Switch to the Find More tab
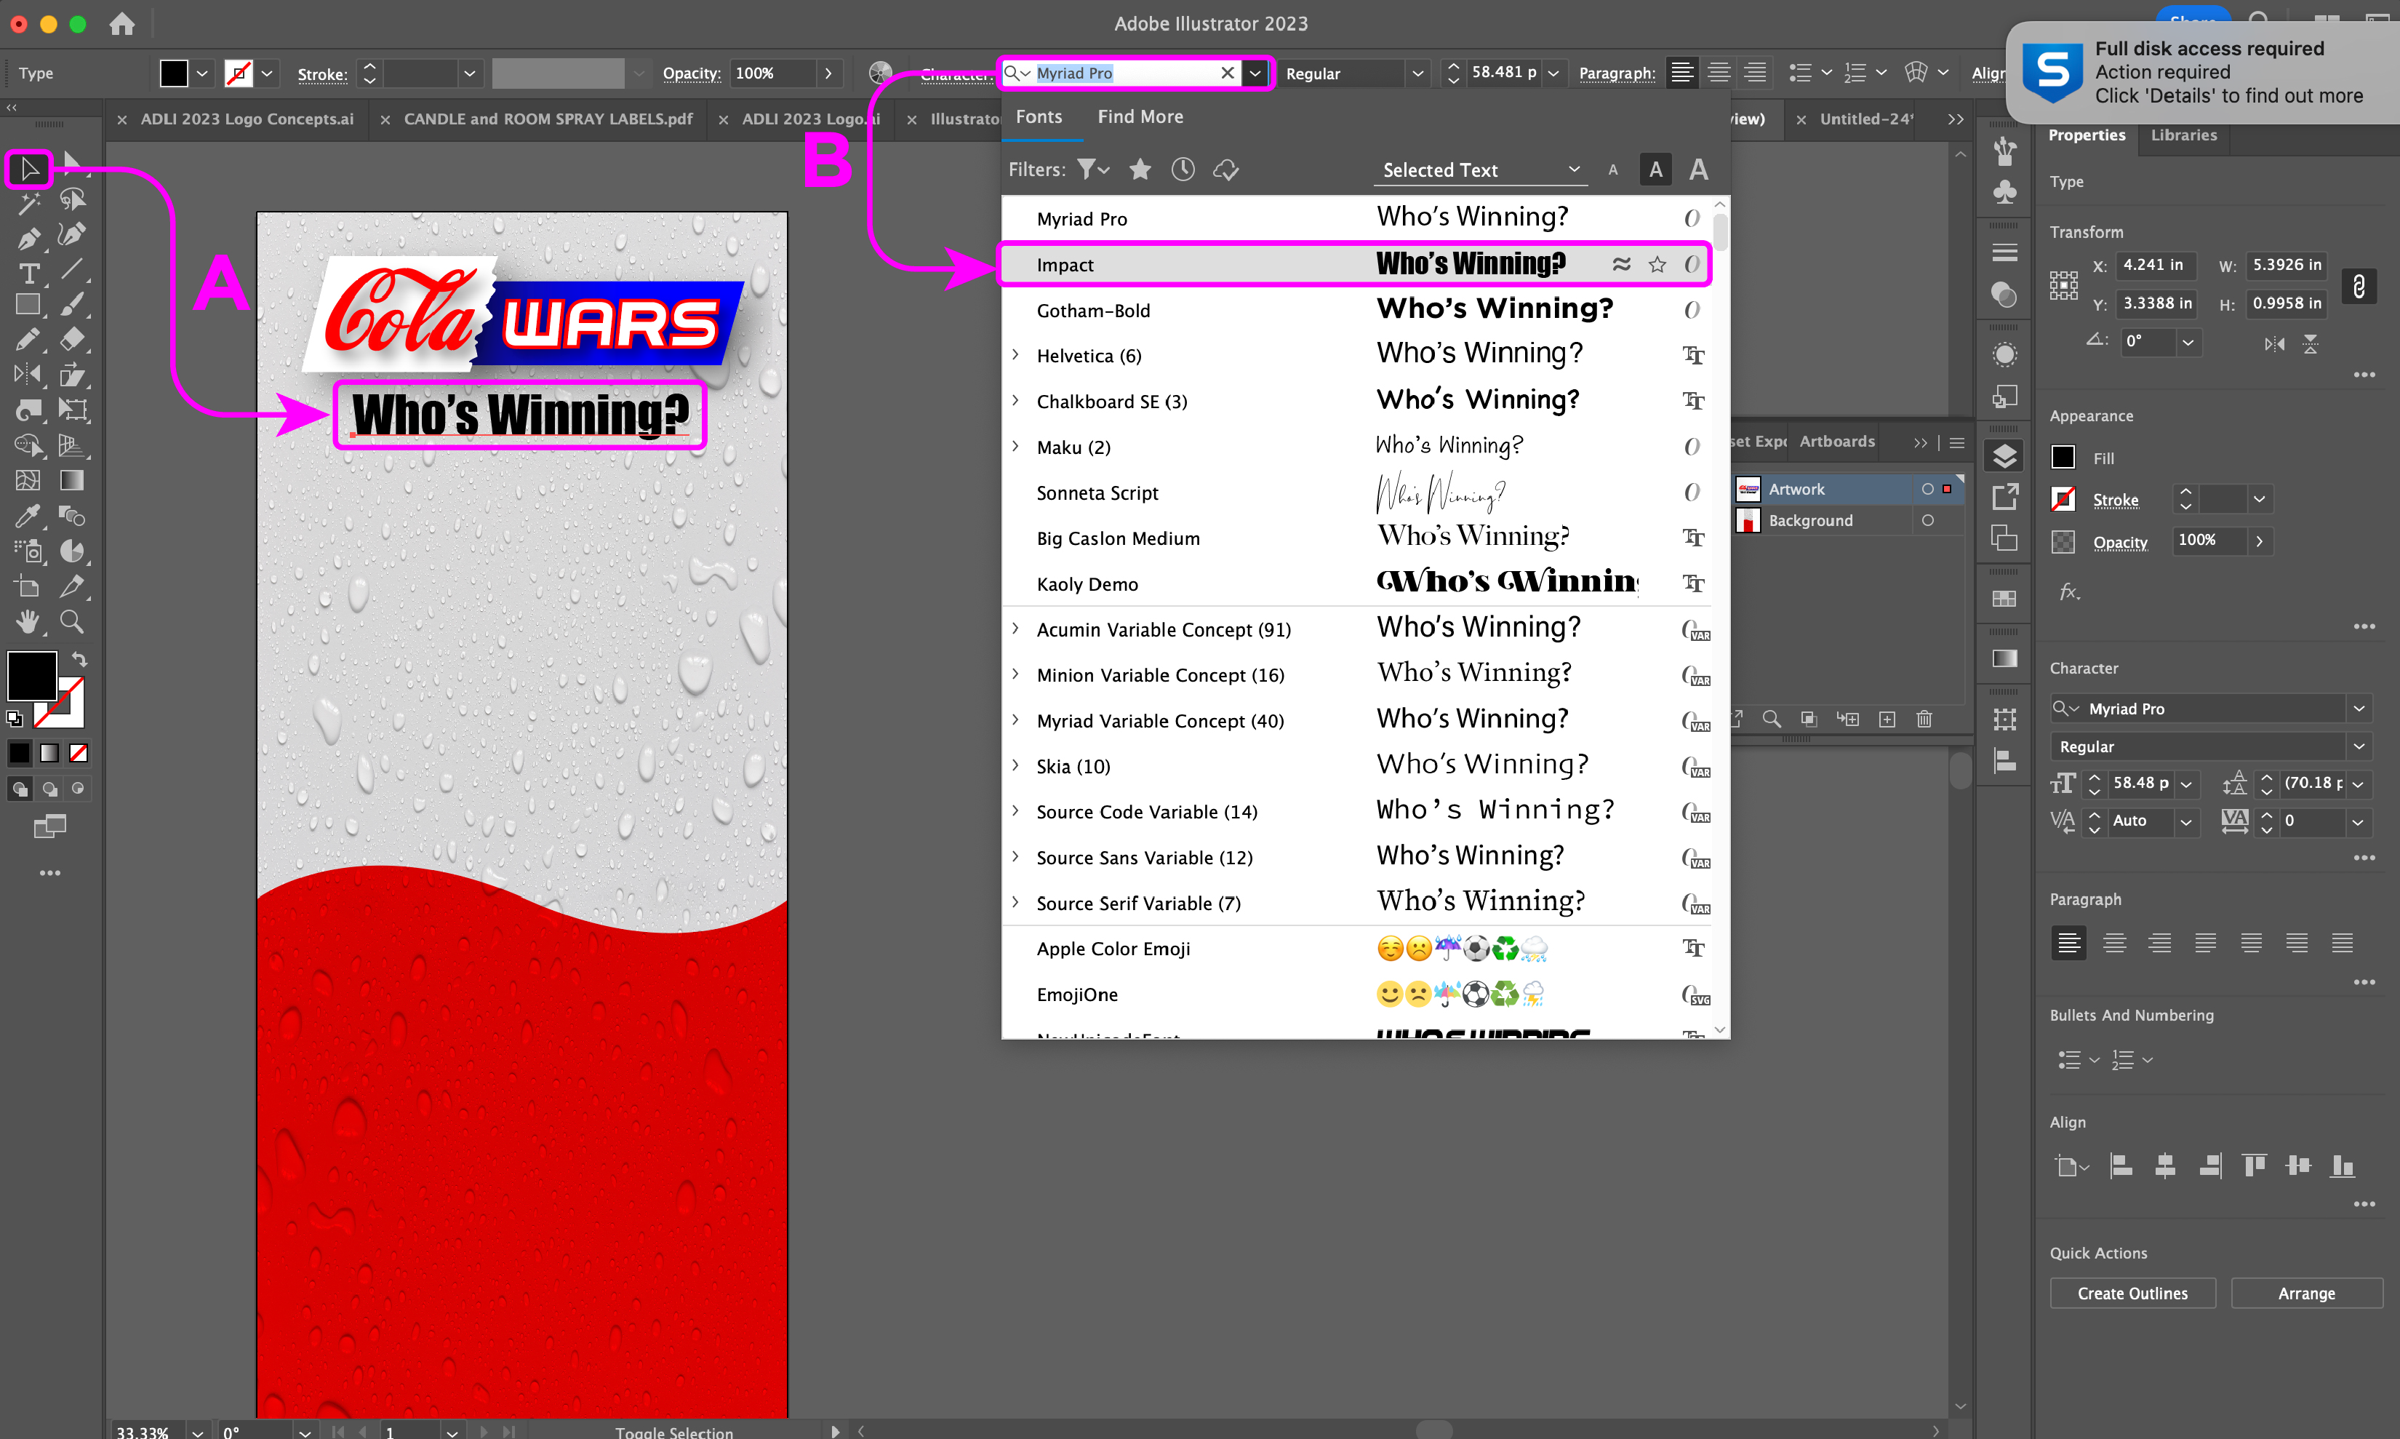Image resolution: width=2400 pixels, height=1439 pixels. pyautogui.click(x=1140, y=116)
